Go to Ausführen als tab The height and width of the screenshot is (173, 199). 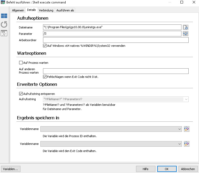pos(65,10)
